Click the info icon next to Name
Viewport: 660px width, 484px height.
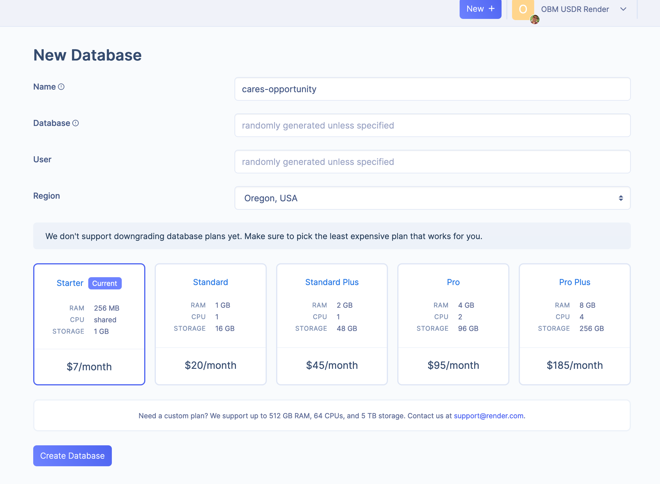tap(61, 87)
